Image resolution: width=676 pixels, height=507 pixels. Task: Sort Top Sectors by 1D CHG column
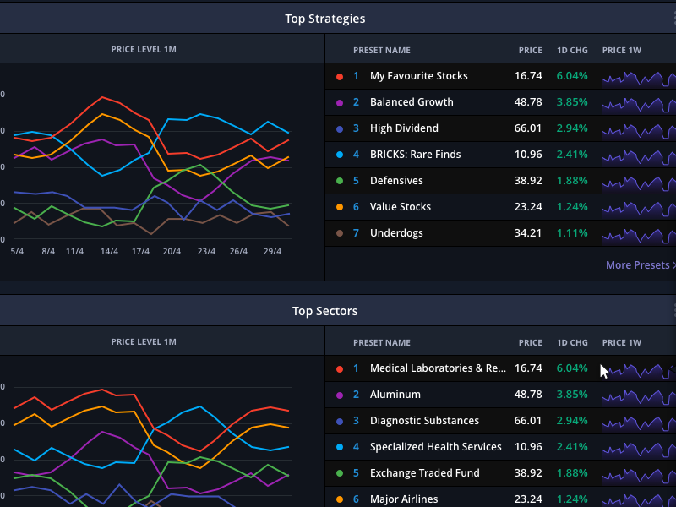(572, 343)
